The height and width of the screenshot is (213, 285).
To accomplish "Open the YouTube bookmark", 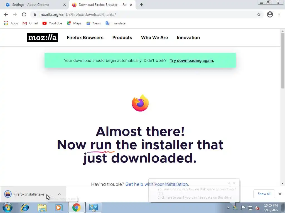I will [x=52, y=23].
